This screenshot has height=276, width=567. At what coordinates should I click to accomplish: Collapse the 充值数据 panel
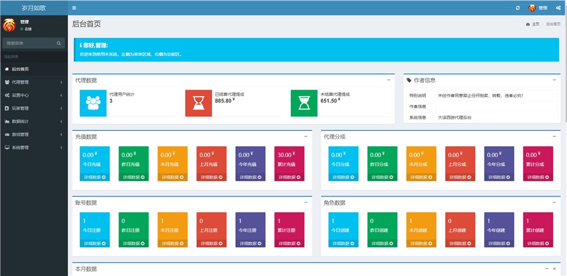coord(306,137)
